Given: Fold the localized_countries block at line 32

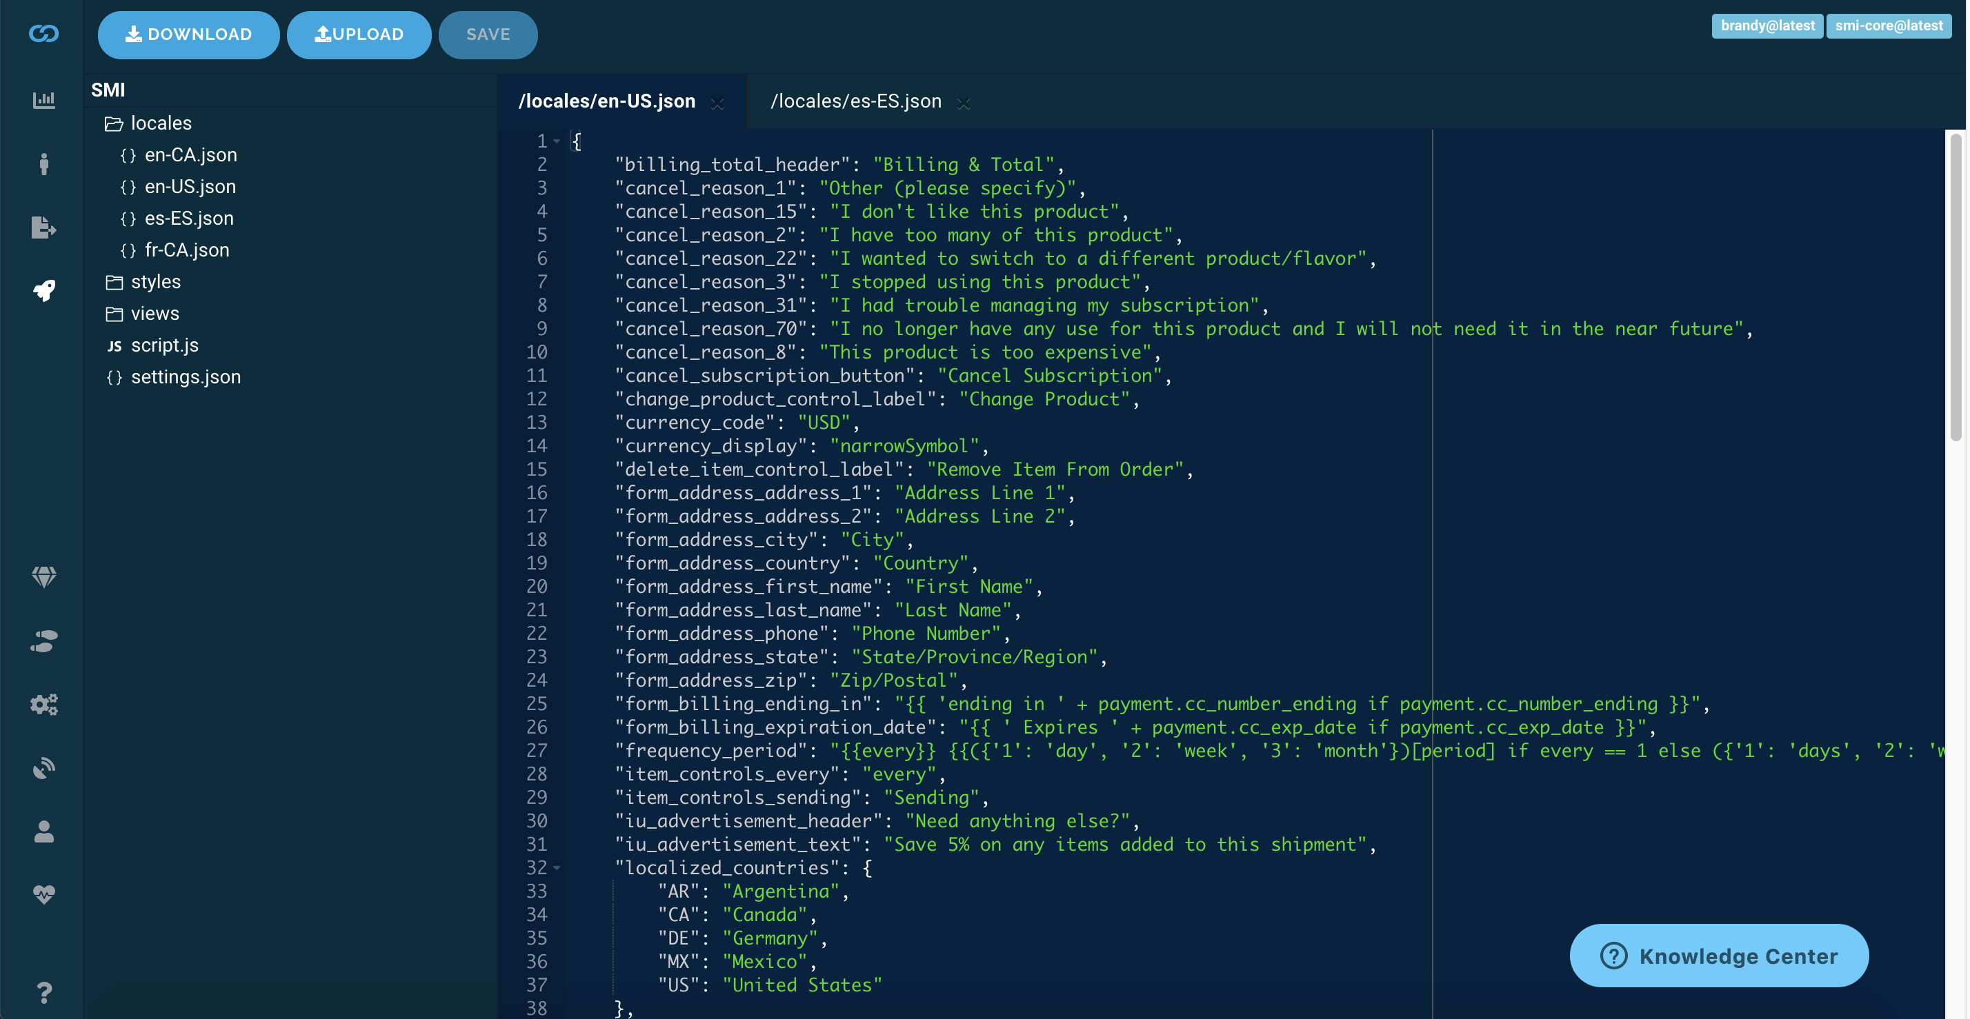Looking at the screenshot, I should (x=557, y=869).
